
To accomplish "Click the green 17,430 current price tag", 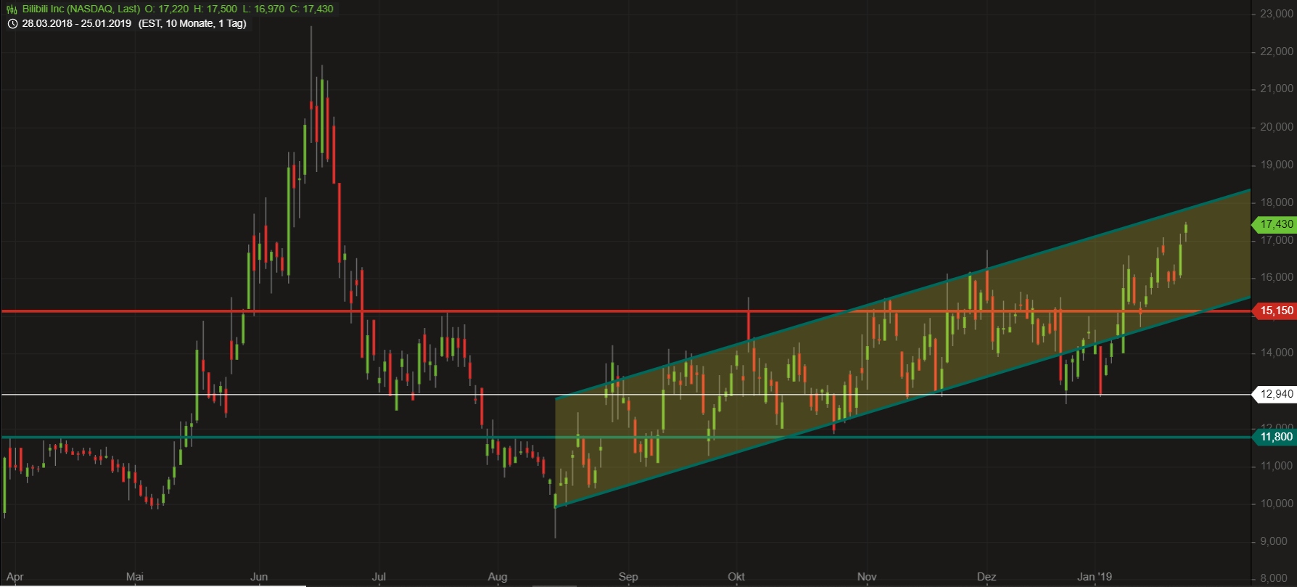I will [x=1275, y=224].
